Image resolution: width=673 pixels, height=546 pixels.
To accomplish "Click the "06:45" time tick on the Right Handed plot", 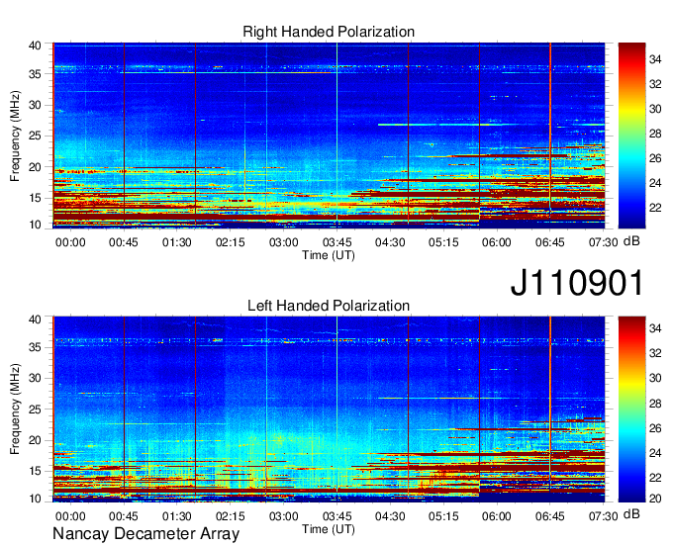I will pos(550,242).
